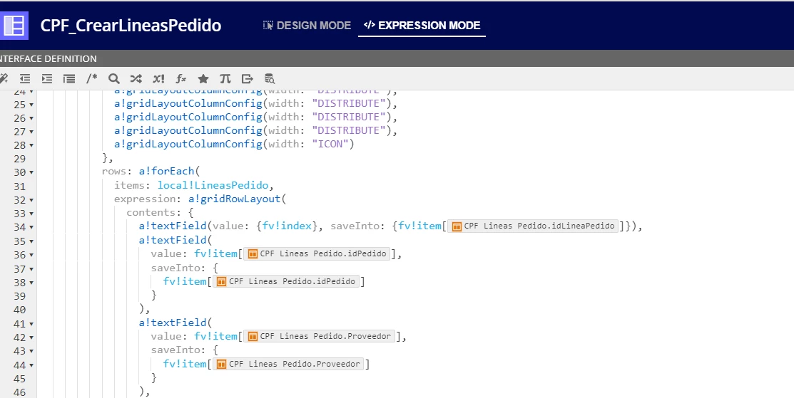This screenshot has width=794, height=398.
Task: Click the interface object icon beside title
Action: (x=14, y=25)
